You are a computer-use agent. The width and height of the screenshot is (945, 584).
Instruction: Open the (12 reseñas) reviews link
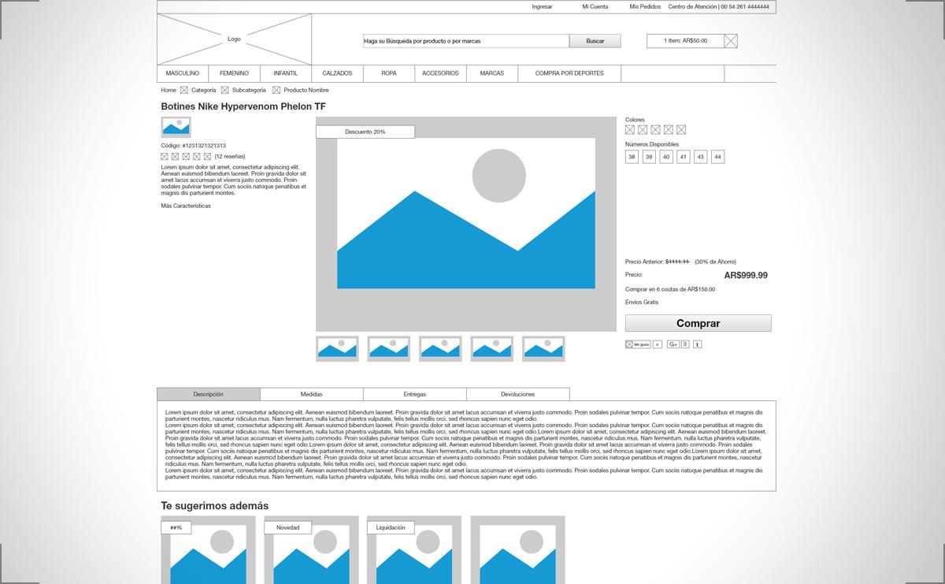(230, 157)
